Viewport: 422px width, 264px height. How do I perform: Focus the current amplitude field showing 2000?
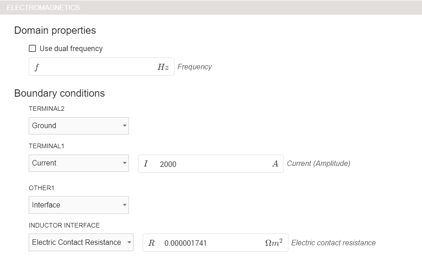coord(210,164)
